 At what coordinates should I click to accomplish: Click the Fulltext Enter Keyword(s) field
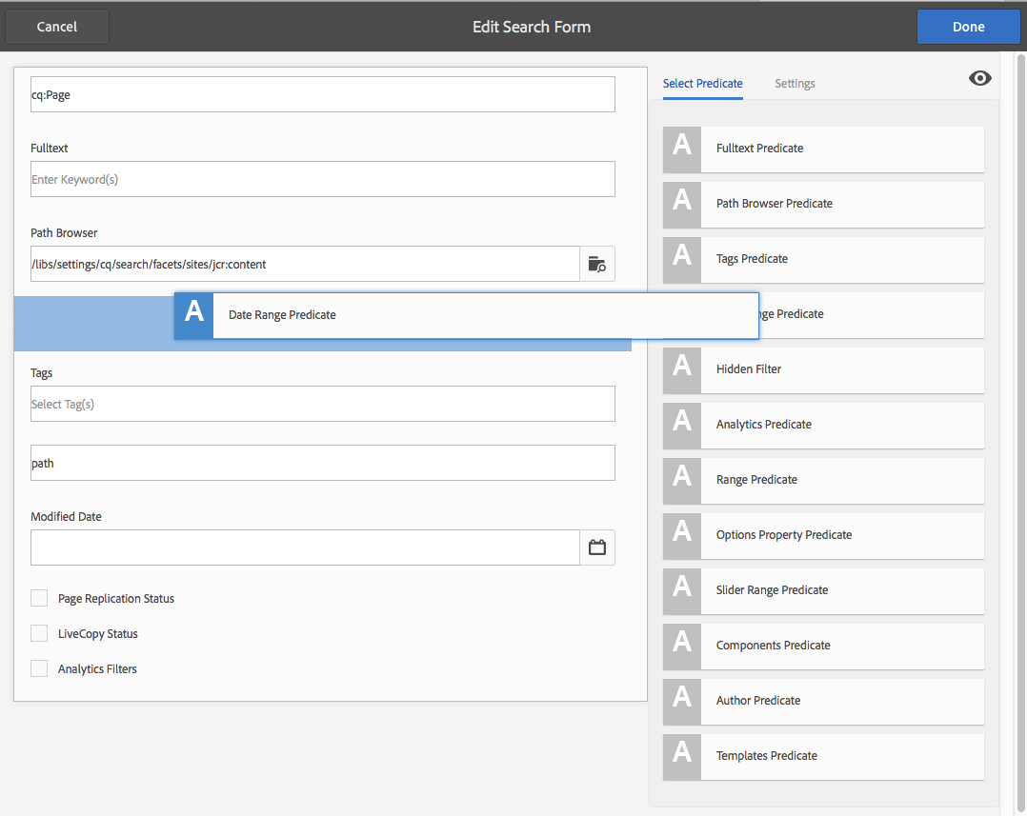coord(322,179)
